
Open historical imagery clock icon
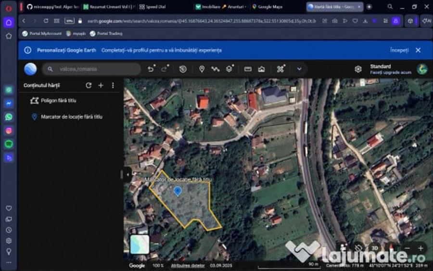183,69
